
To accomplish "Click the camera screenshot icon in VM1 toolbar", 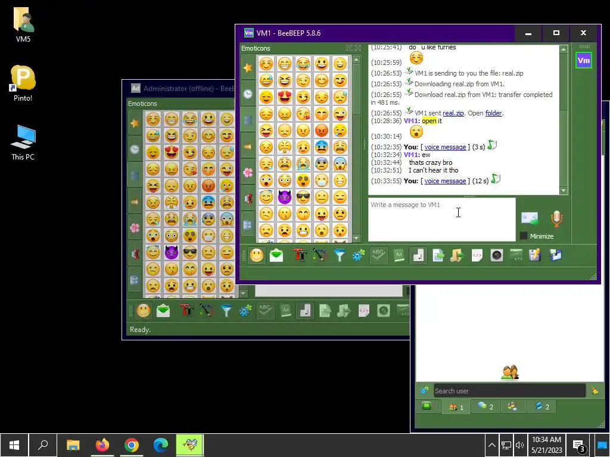I will click(496, 255).
